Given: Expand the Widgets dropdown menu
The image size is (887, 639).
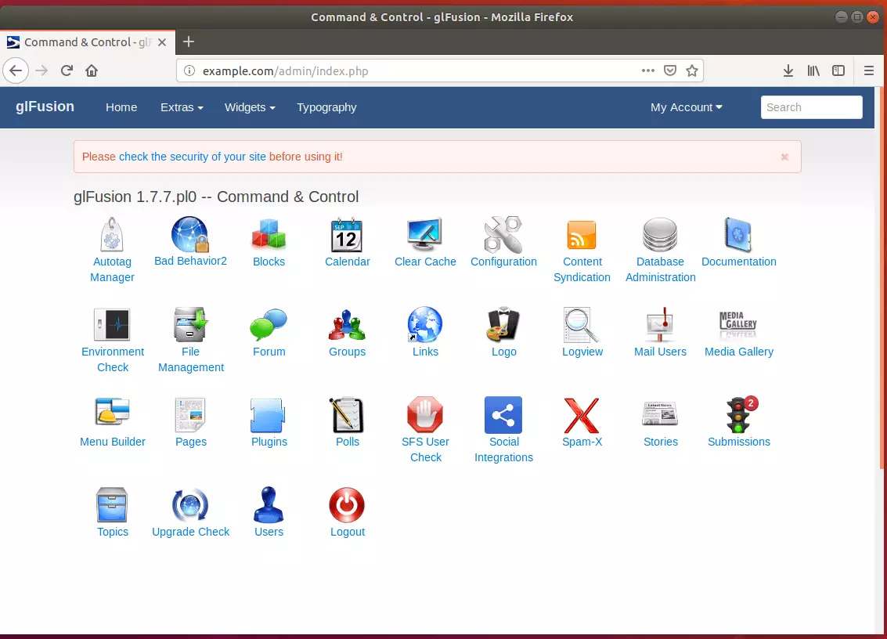Looking at the screenshot, I should pos(250,107).
